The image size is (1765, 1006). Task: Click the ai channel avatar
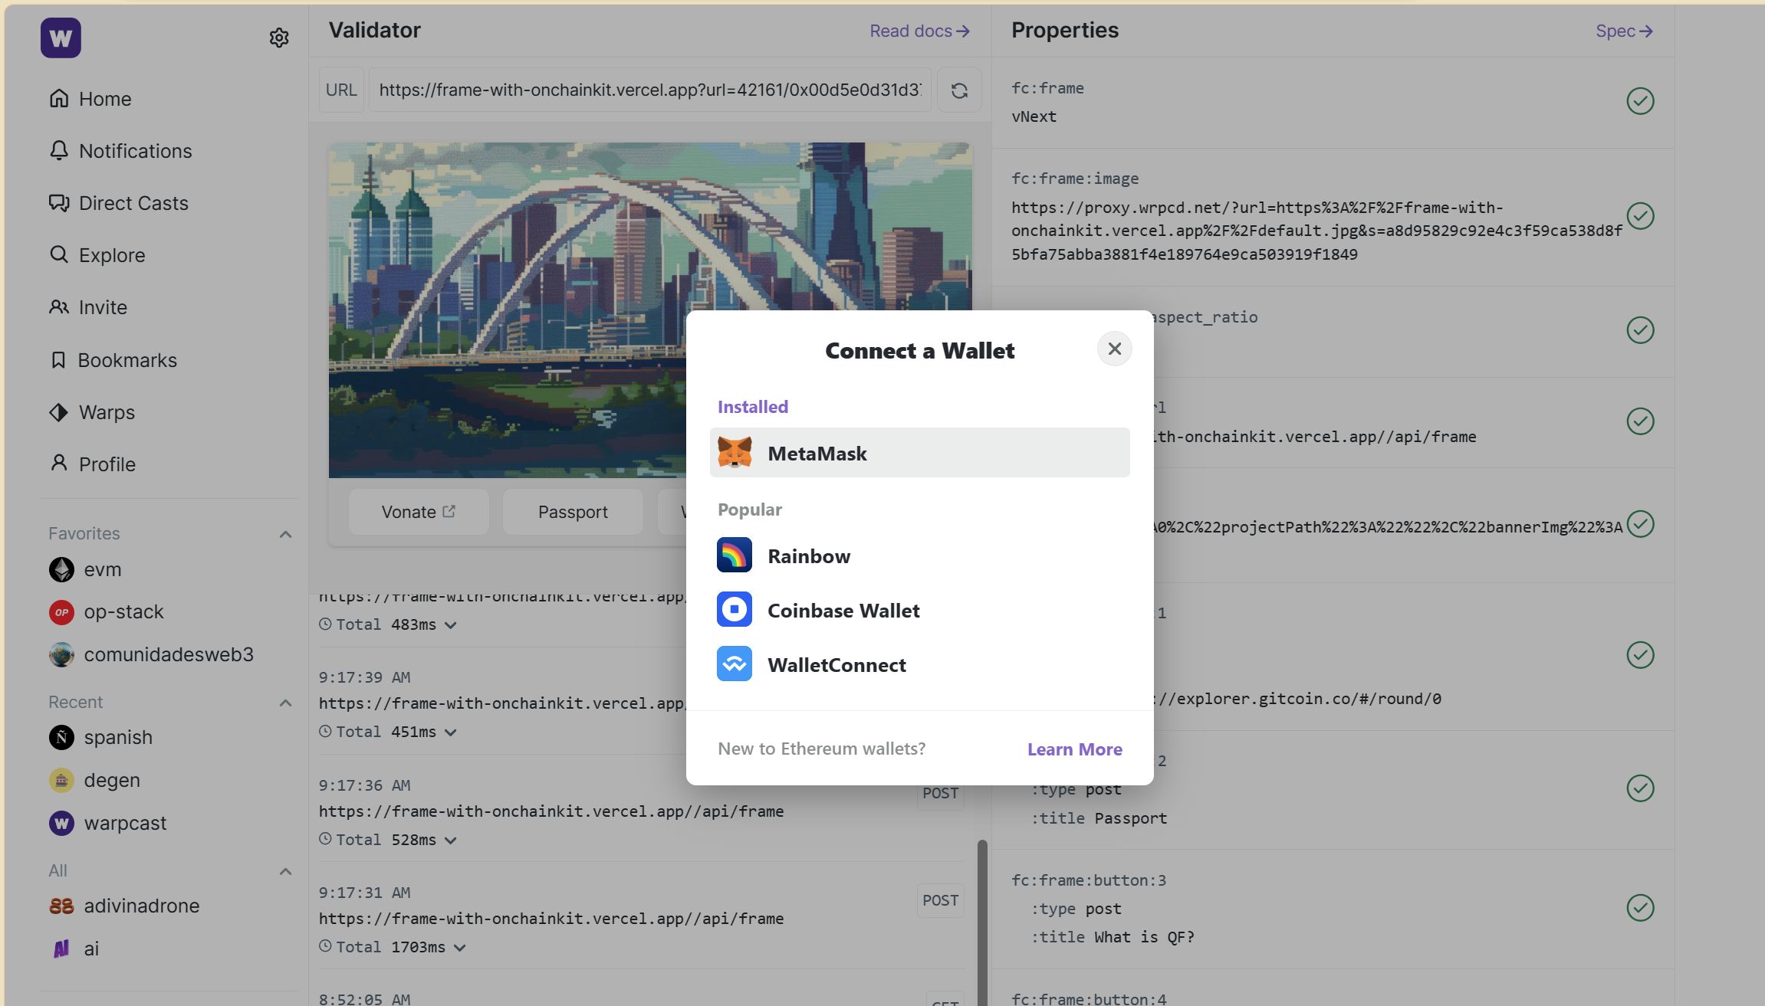click(x=61, y=949)
